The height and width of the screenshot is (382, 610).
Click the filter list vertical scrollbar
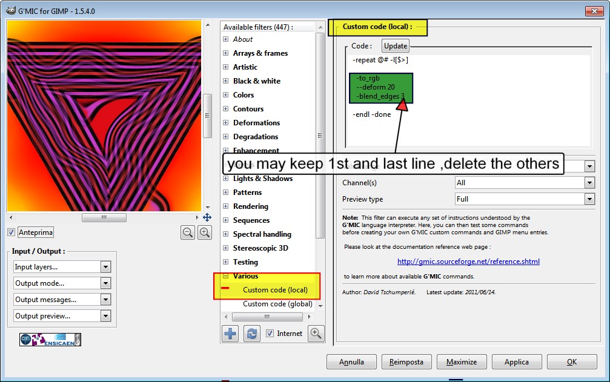[320, 135]
